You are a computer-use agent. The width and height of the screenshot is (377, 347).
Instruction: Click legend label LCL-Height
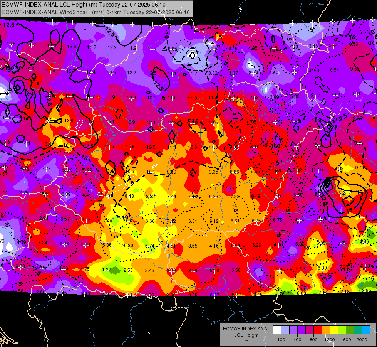pos(246,335)
